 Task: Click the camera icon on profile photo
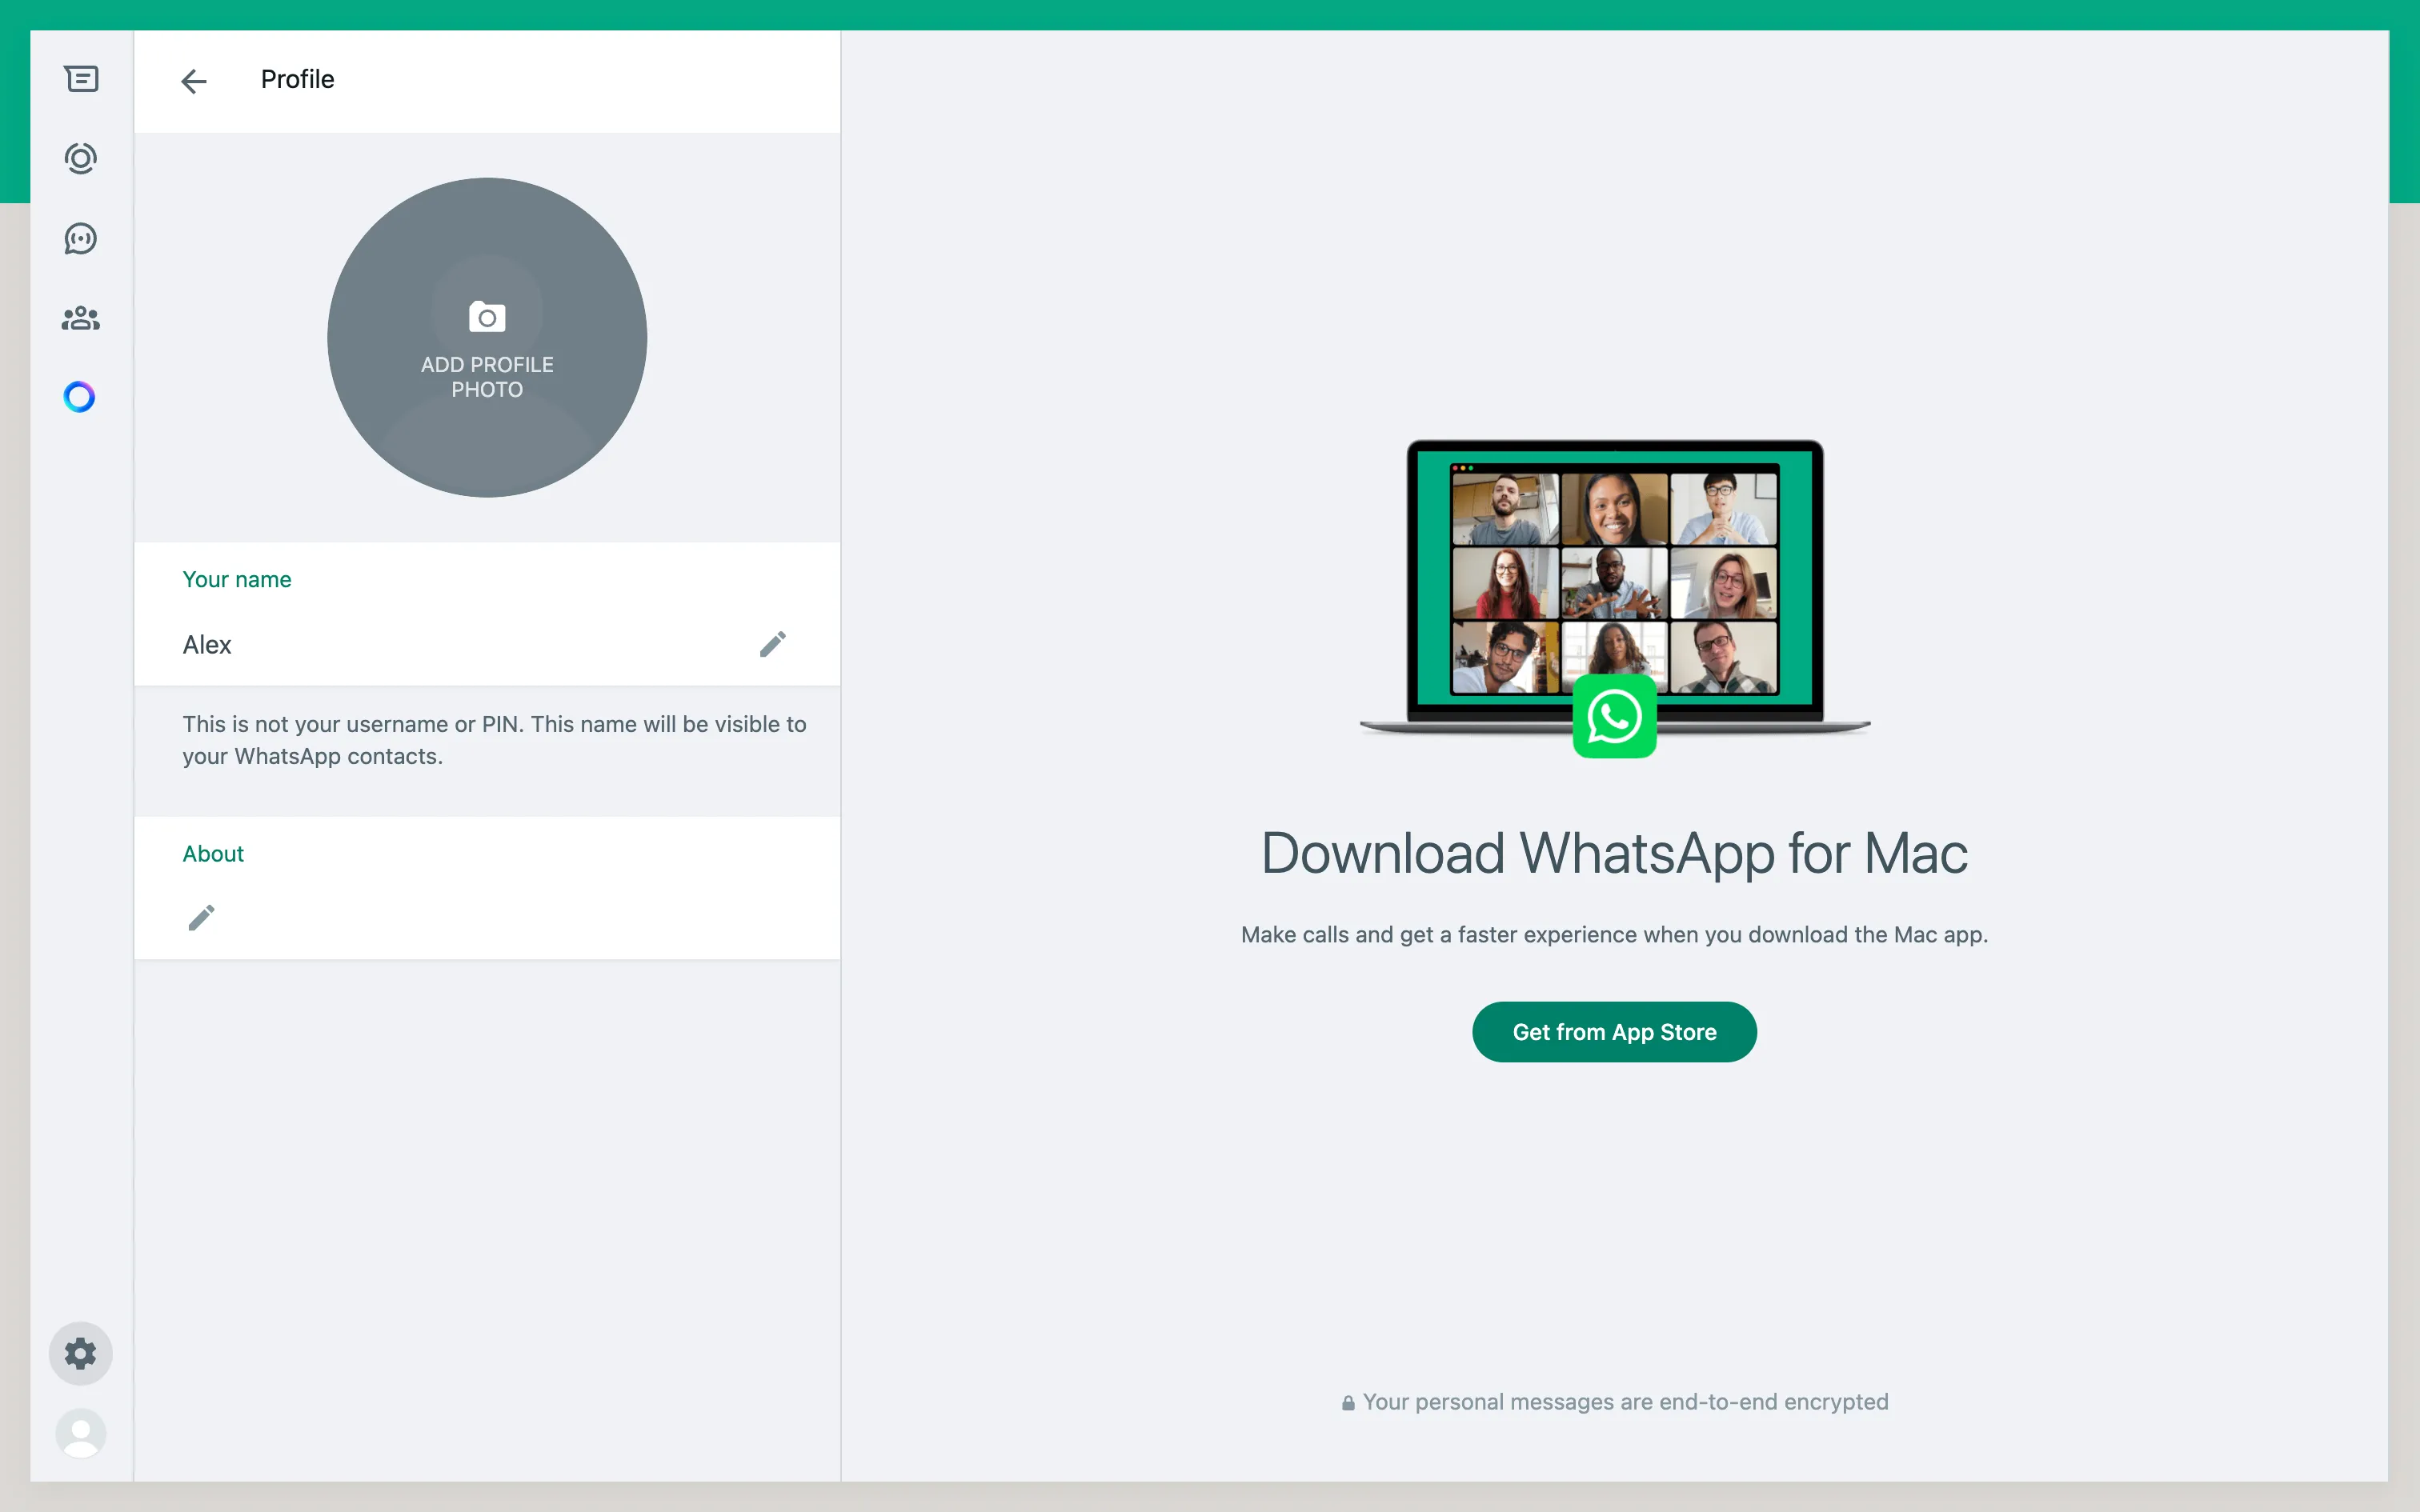pos(487,317)
